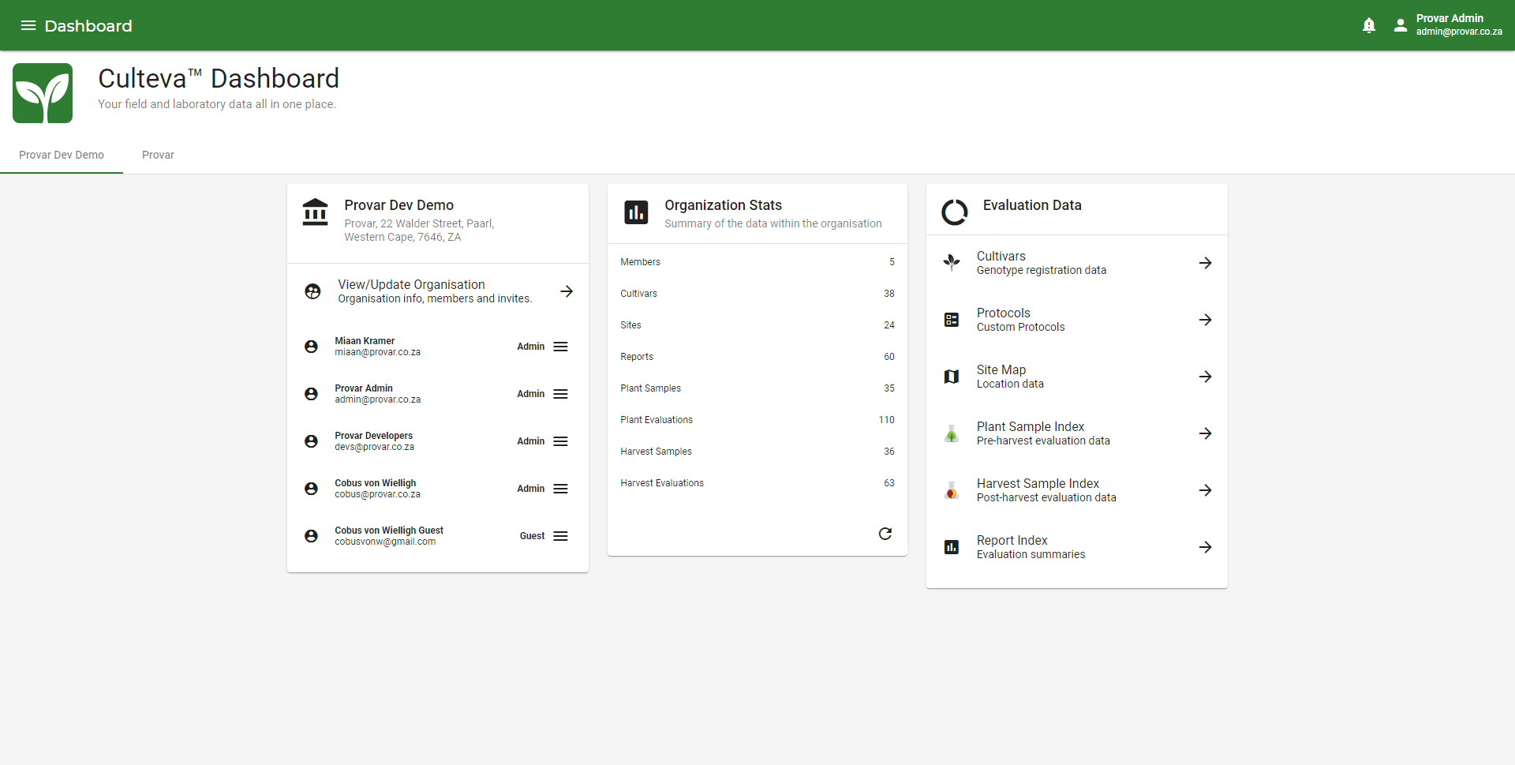Open the hamburger navigation menu
The width and height of the screenshot is (1515, 765).
tap(28, 25)
